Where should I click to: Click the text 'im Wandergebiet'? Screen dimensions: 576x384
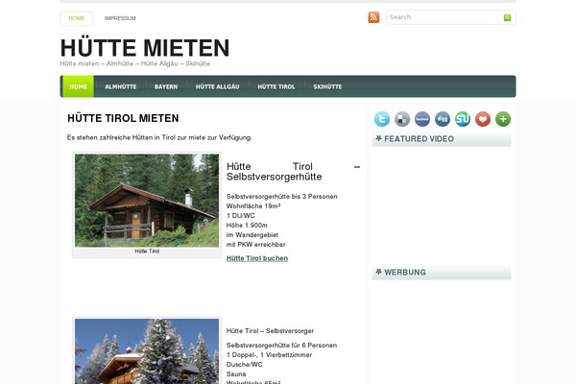point(252,235)
